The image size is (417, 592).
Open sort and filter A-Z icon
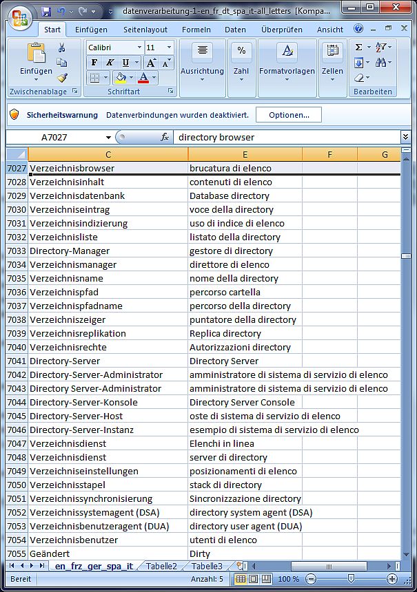[381, 47]
